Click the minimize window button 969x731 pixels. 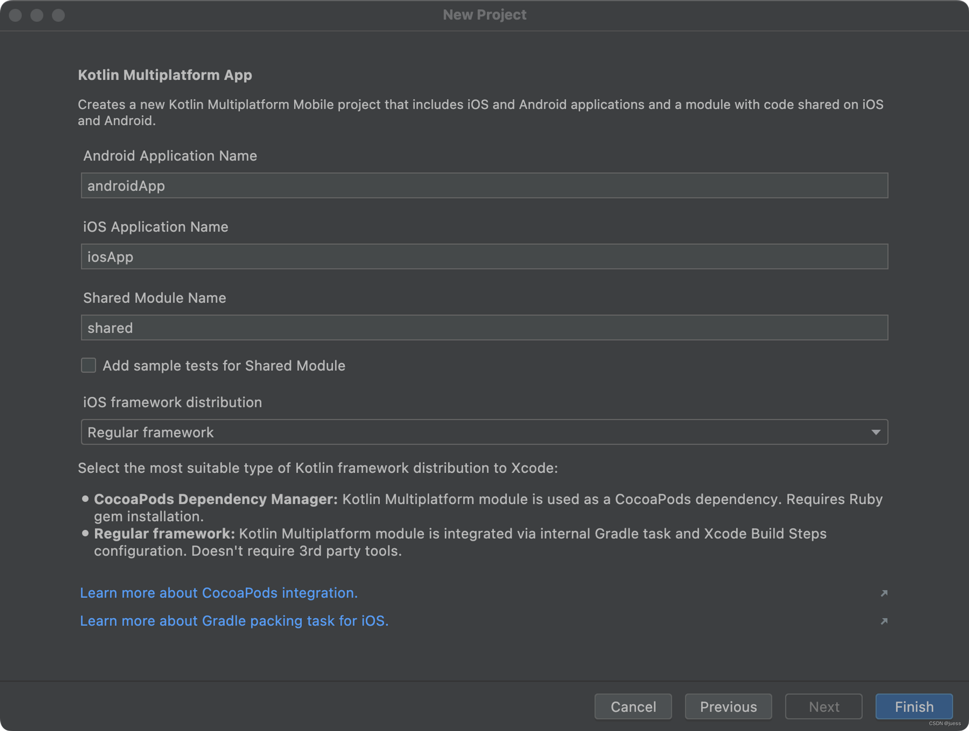pyautogui.click(x=37, y=16)
